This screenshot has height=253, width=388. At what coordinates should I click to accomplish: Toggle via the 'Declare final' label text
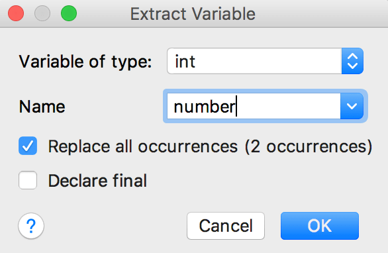click(97, 181)
